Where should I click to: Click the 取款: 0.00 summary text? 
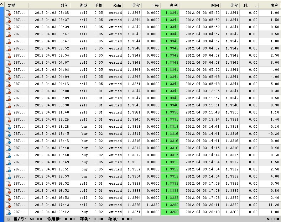point(120,219)
